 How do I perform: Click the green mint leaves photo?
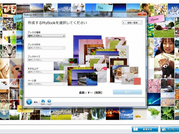click(x=167, y=113)
